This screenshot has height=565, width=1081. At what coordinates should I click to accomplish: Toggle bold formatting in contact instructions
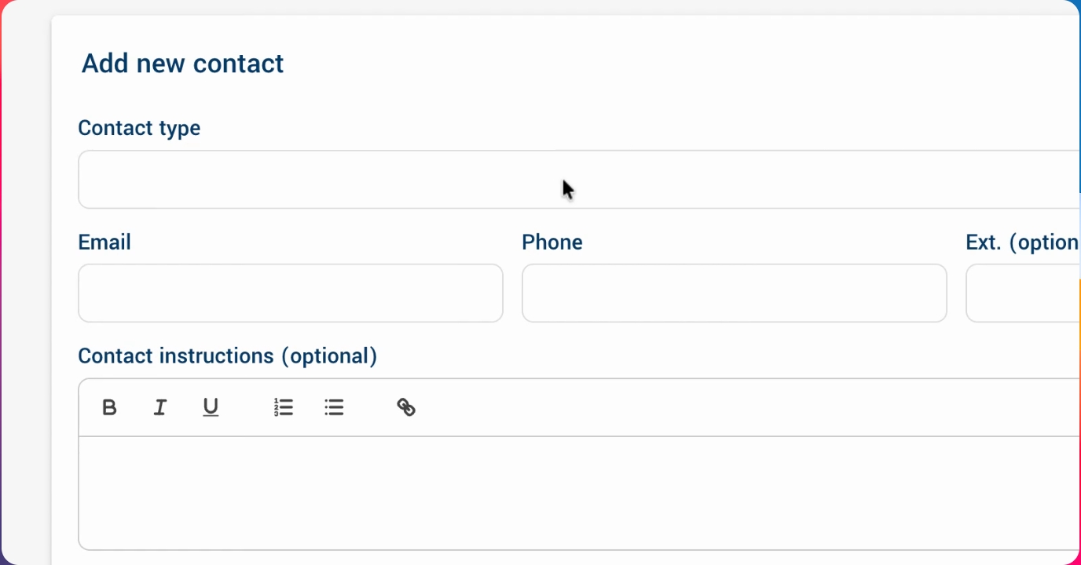(x=110, y=407)
